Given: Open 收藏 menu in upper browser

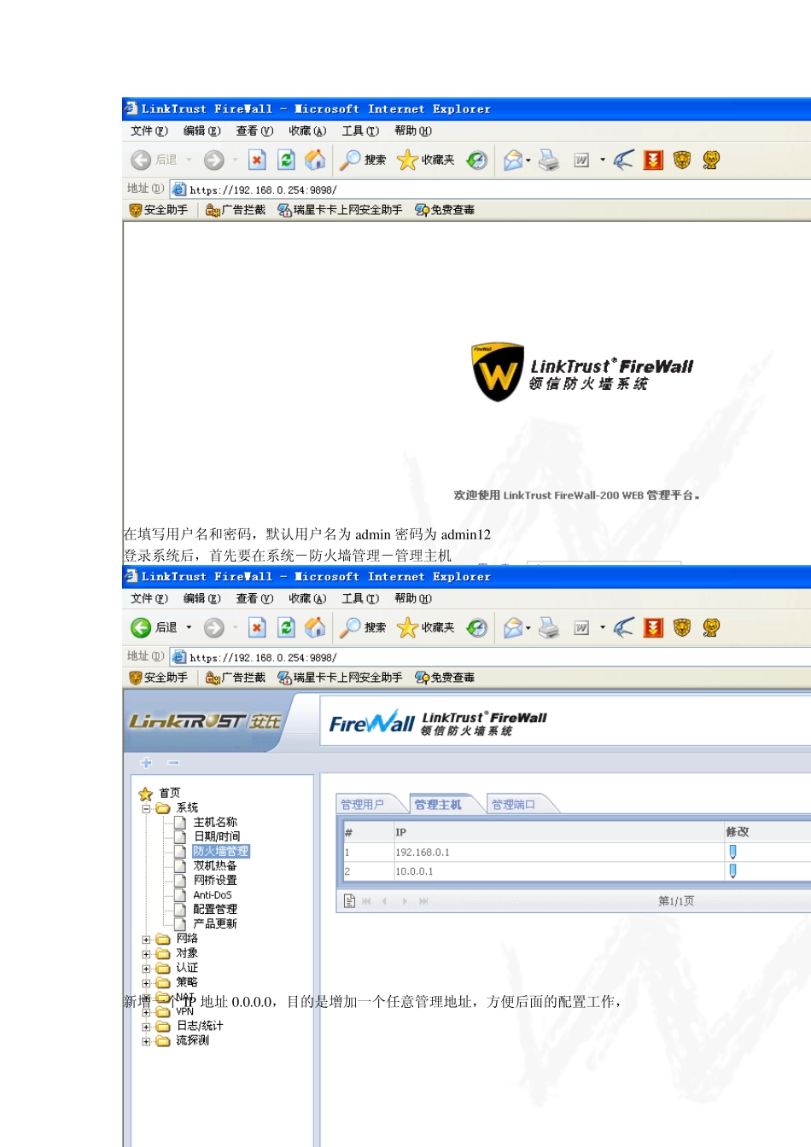Looking at the screenshot, I should coord(307,131).
